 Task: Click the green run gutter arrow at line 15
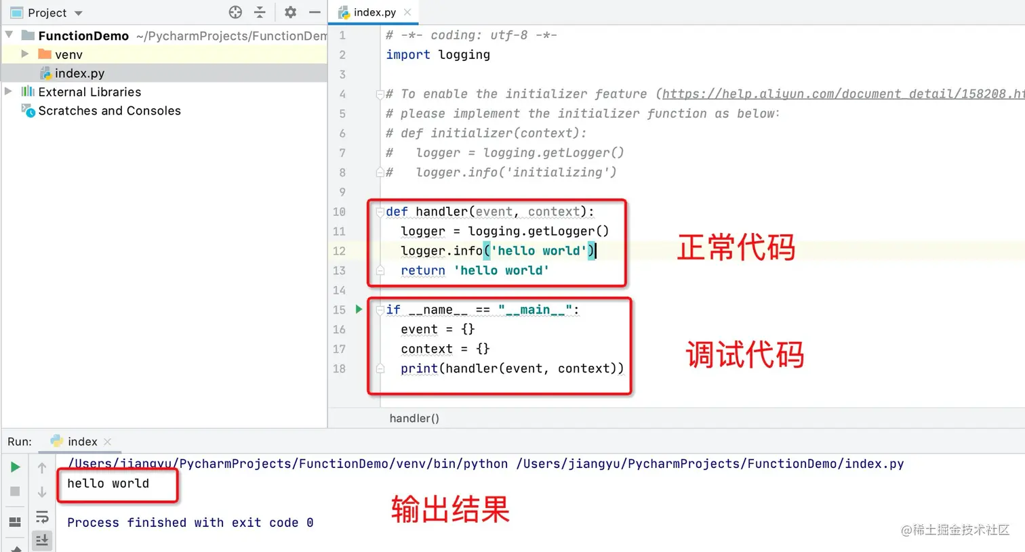[359, 310]
